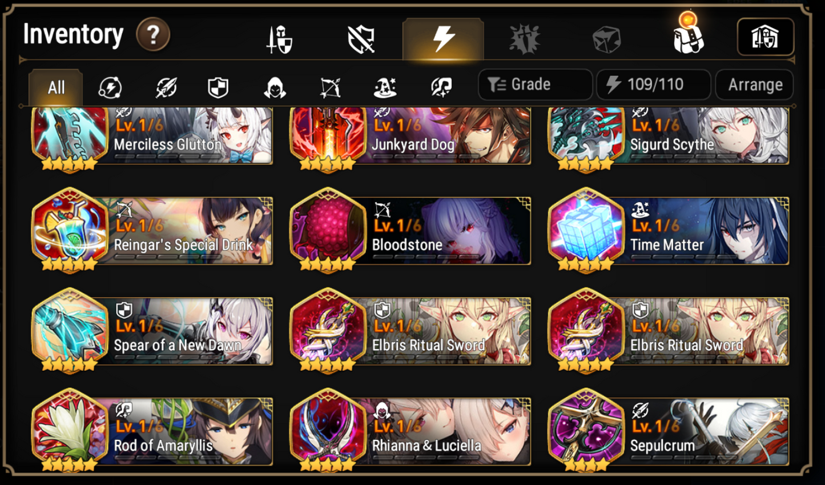Image resolution: width=825 pixels, height=485 pixels.
Task: Open the dimmed cube materials tab
Action: pyautogui.click(x=606, y=40)
